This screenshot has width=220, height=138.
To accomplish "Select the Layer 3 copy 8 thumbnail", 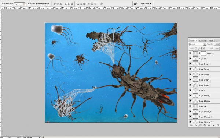I will coord(195,69).
